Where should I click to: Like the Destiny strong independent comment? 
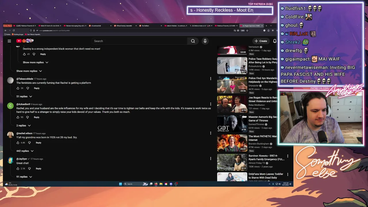[24, 54]
